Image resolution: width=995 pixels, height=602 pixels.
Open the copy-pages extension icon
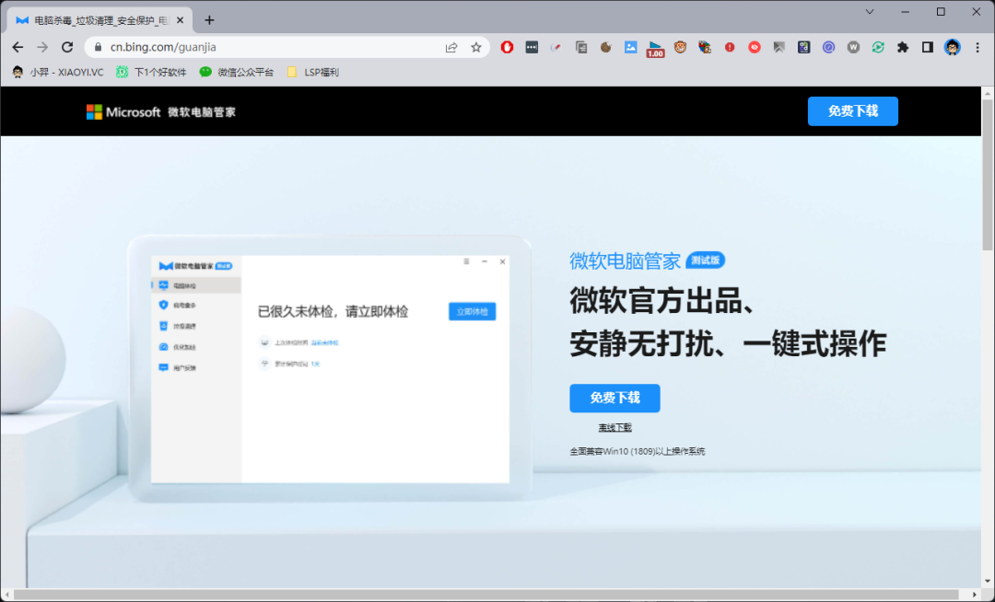pos(581,47)
